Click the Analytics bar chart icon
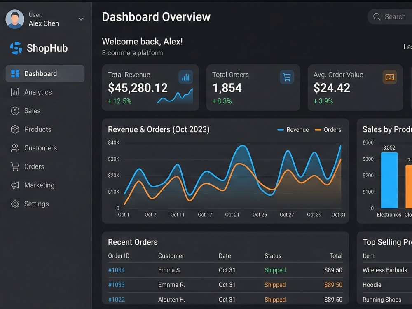This screenshot has width=412, height=309. pos(15,92)
